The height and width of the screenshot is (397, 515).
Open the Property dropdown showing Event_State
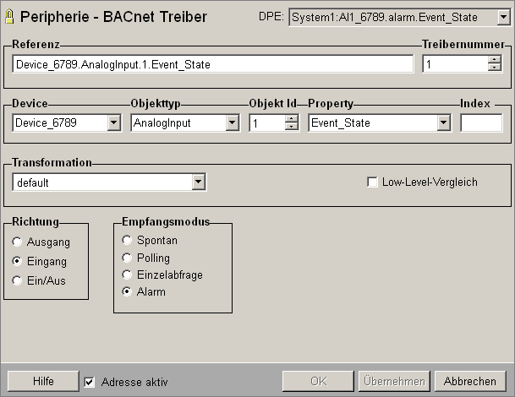click(443, 123)
